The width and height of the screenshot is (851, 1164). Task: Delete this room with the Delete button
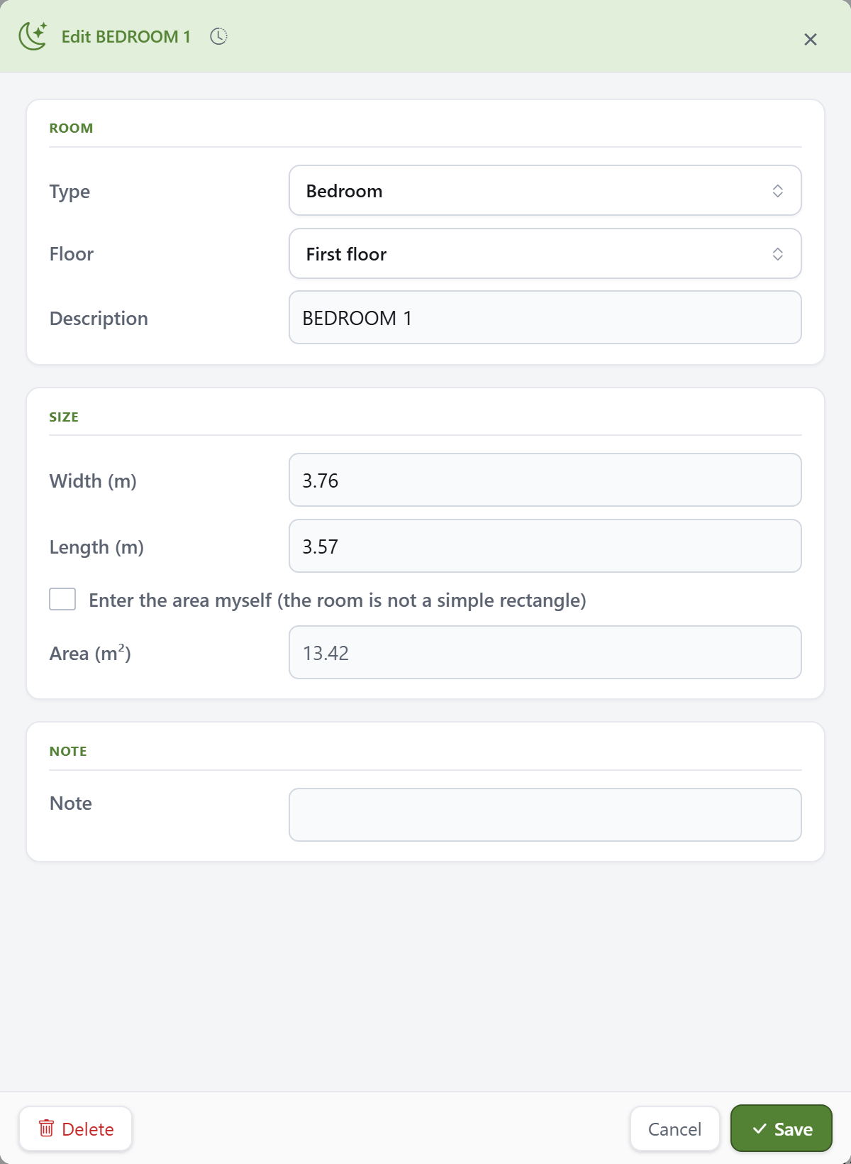tap(76, 1129)
